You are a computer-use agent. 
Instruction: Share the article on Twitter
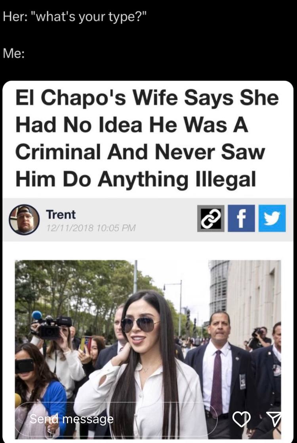pos(272,219)
